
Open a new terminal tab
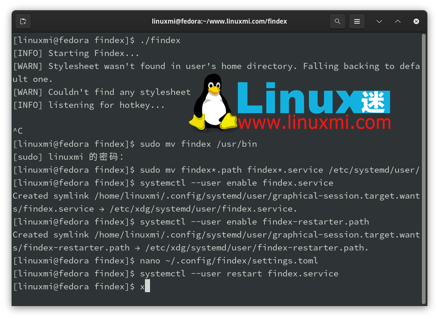pos(23,21)
